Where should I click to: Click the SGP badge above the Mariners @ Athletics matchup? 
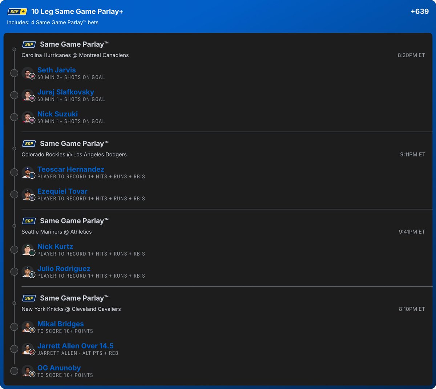pyautogui.click(x=29, y=221)
